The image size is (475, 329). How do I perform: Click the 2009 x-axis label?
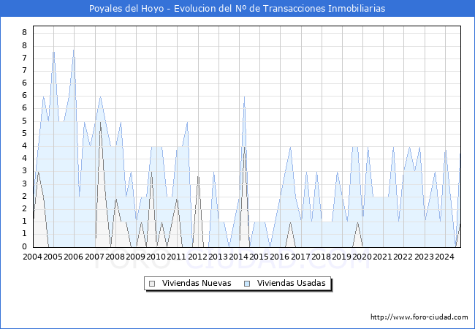[135, 257]
